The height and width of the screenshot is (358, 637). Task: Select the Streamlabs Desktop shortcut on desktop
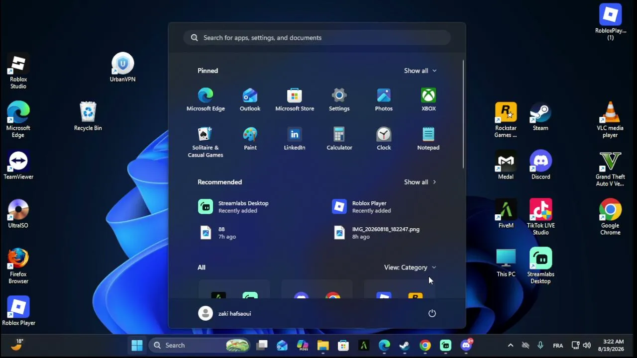tap(541, 266)
